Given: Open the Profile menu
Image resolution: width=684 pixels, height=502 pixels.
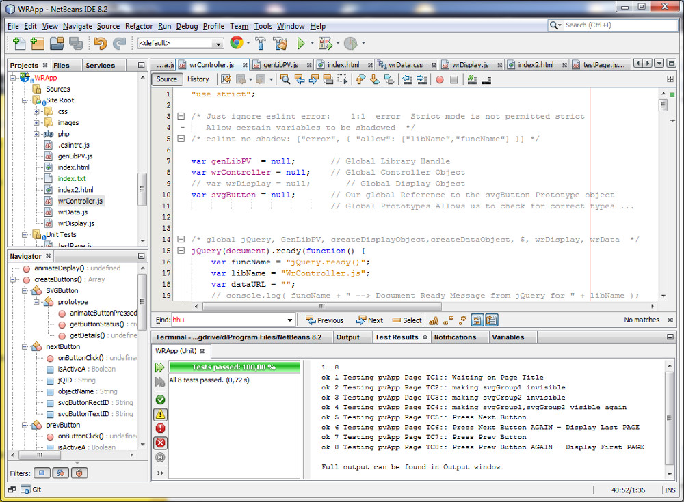Looking at the screenshot, I should pos(213,26).
